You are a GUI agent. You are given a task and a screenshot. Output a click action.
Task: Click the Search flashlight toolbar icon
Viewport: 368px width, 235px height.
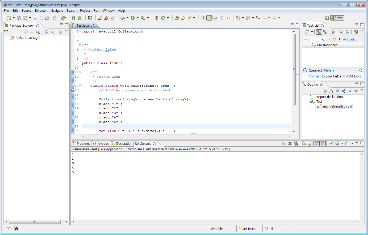tap(189, 18)
